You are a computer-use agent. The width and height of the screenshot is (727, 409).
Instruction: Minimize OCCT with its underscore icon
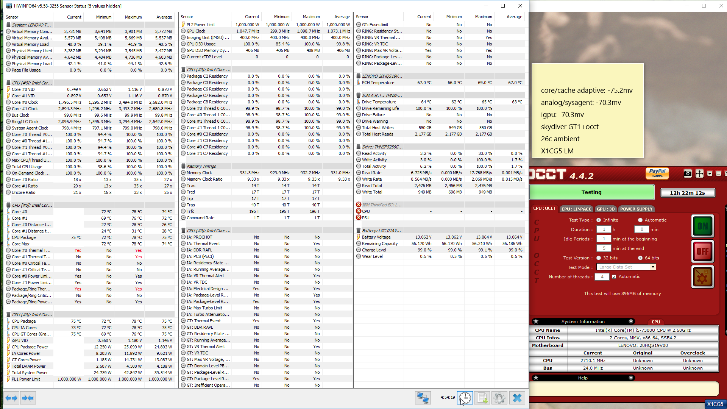[x=718, y=173]
